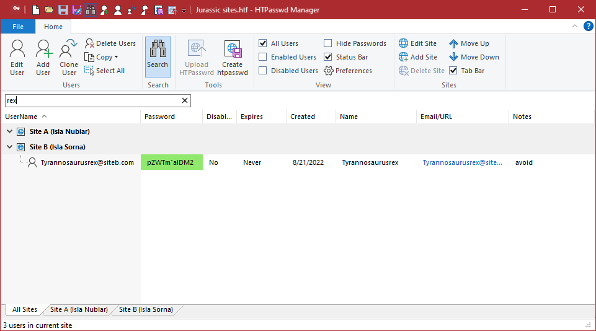Click the green password cell pZWTm"aIDM2

tap(171, 162)
